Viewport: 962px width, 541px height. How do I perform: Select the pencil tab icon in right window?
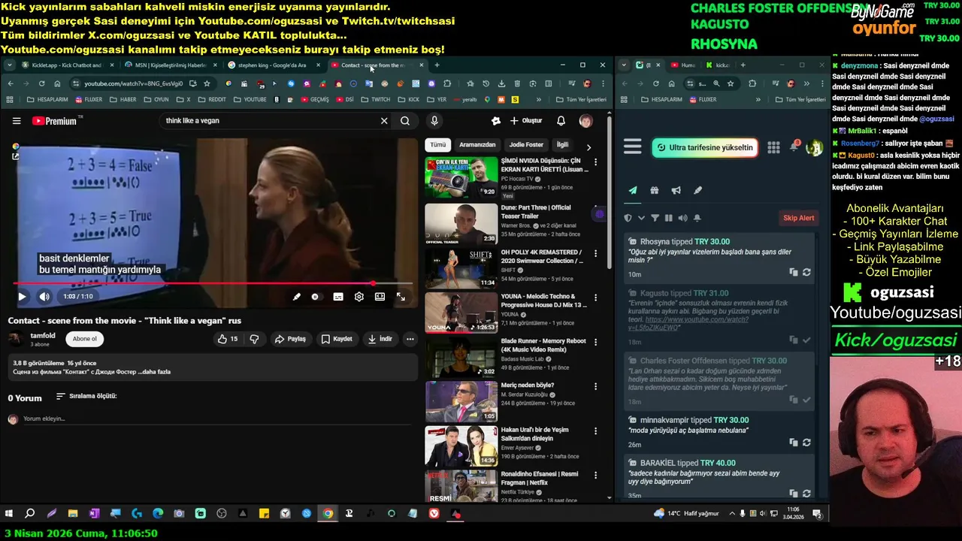click(697, 191)
